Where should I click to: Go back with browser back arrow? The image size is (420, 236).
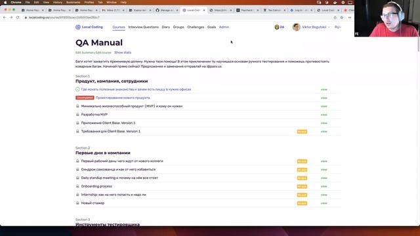coord(5,18)
